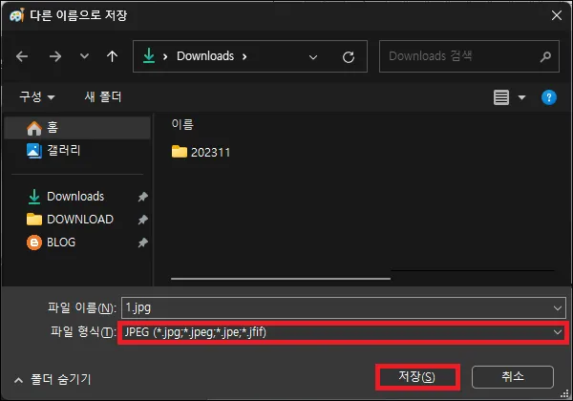Focus the Downloads 검색 search box

click(469, 56)
